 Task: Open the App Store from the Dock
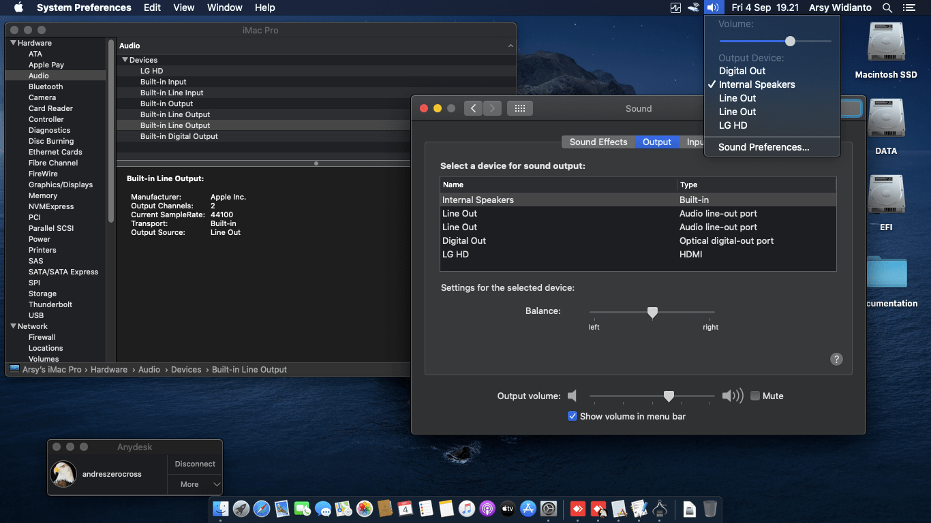[528, 509]
